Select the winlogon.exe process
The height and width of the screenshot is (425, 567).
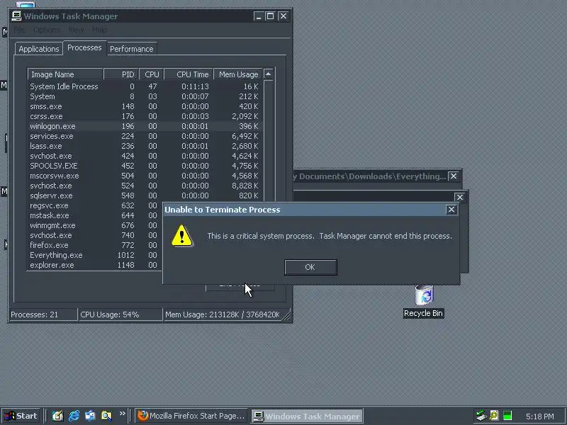point(145,126)
